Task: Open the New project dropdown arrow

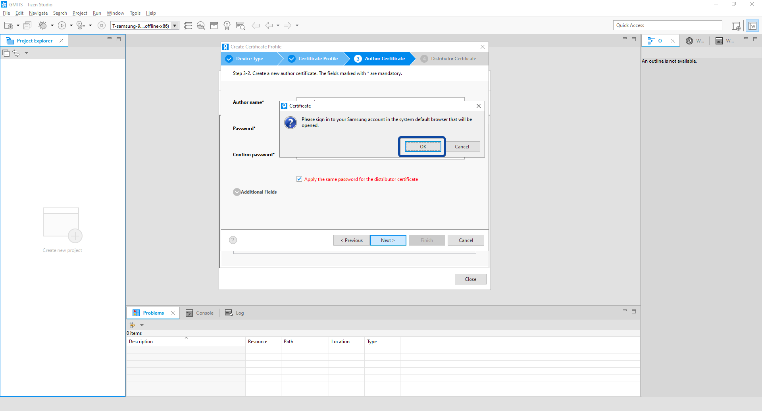Action: [x=18, y=26]
